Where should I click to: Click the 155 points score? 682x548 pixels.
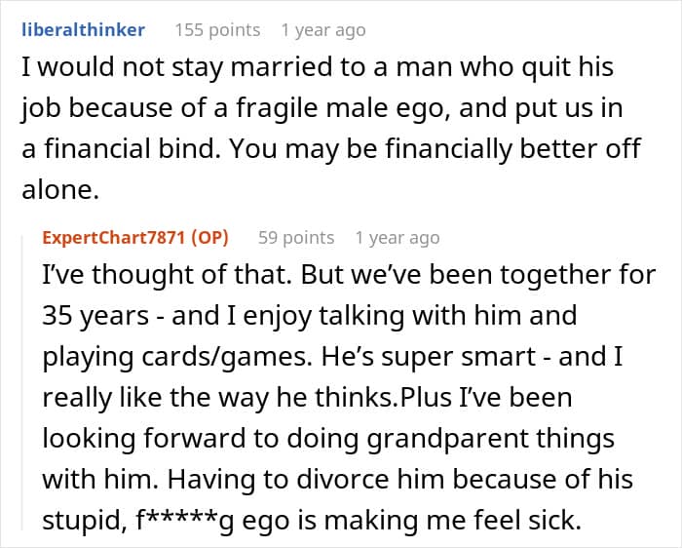(x=216, y=29)
